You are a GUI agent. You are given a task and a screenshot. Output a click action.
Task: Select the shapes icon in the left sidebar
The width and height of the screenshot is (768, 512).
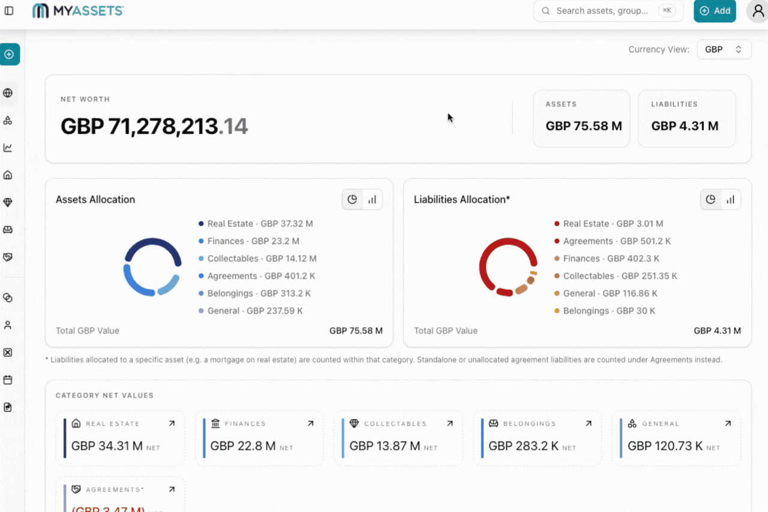(8, 120)
